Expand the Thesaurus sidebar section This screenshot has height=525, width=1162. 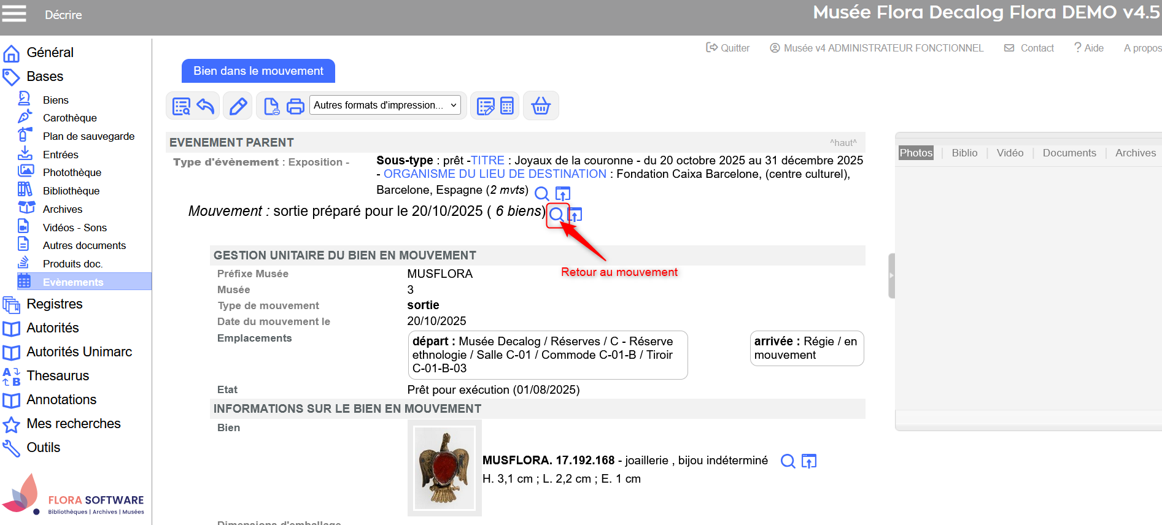point(58,376)
